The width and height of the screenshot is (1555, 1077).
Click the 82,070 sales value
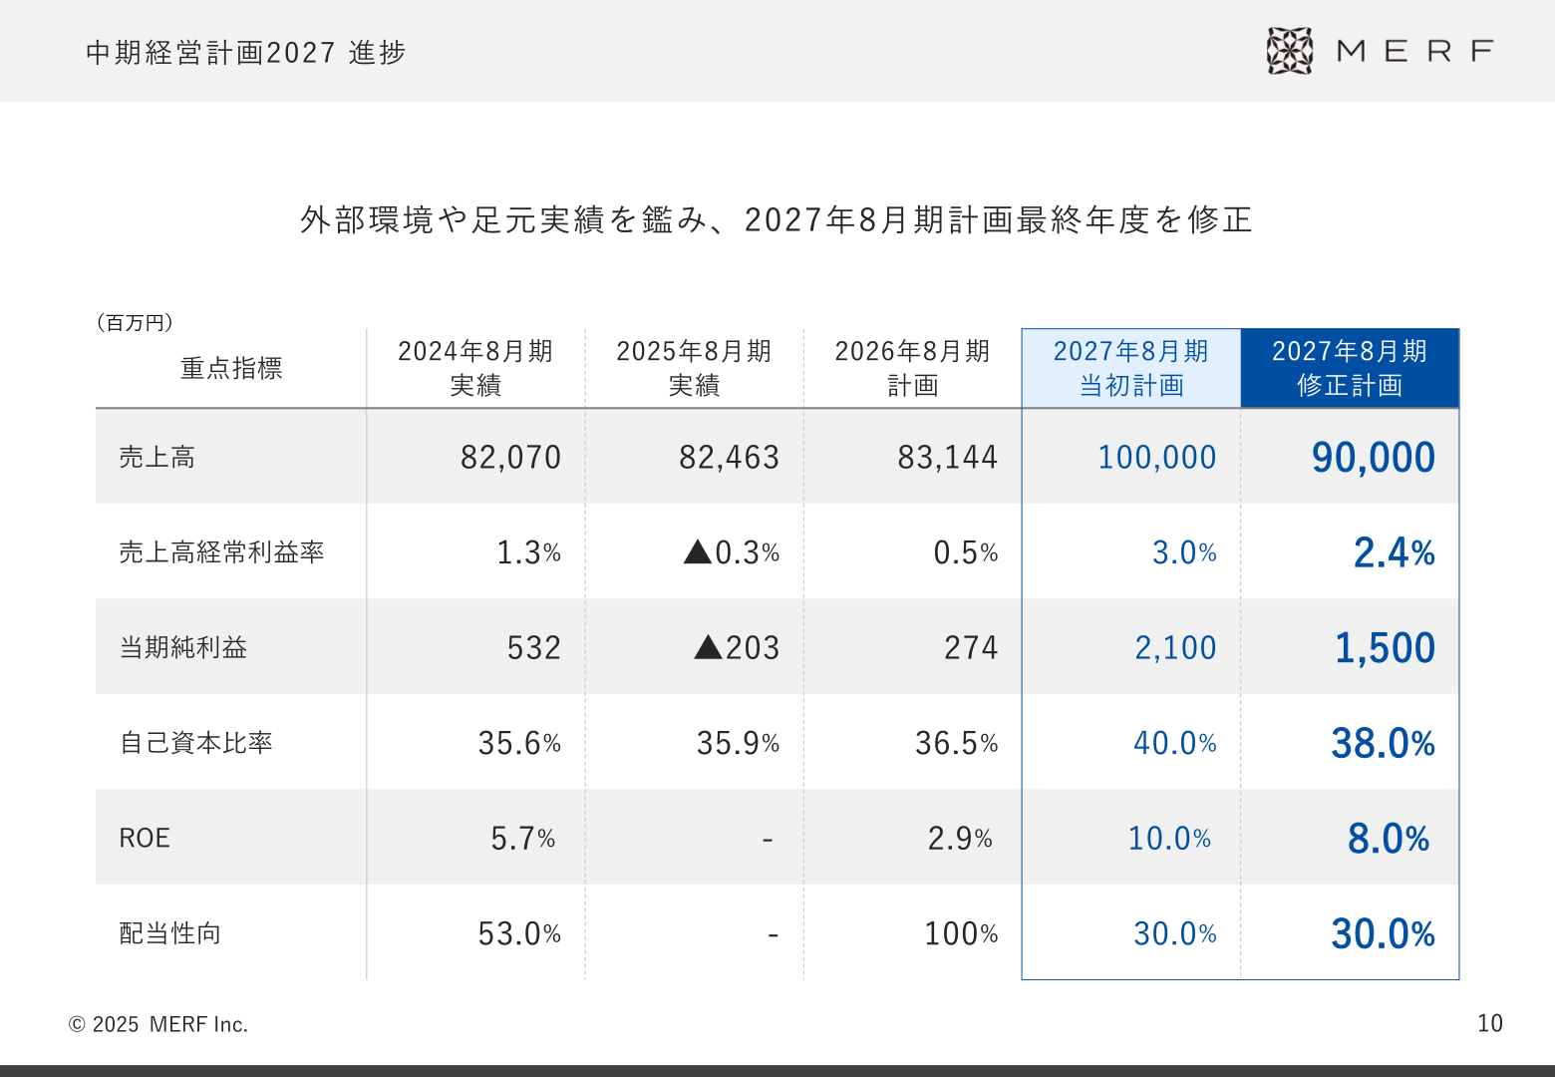pos(510,457)
